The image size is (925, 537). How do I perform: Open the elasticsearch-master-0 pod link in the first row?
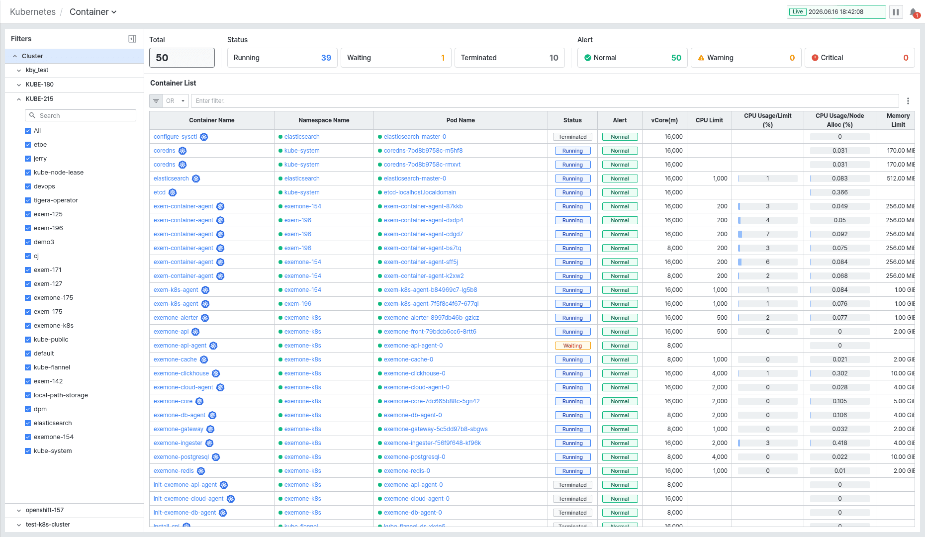click(x=415, y=137)
